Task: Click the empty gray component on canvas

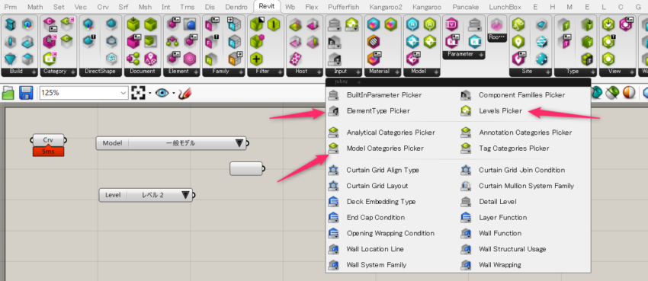Action: [x=246, y=168]
